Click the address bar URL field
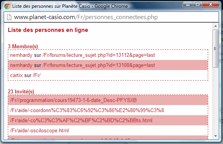Image resolution: width=223 pixels, height=144 pixels. click(x=111, y=17)
